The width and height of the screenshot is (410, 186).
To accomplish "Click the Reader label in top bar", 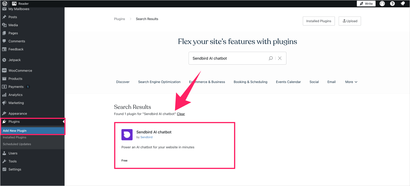I will click(24, 4).
